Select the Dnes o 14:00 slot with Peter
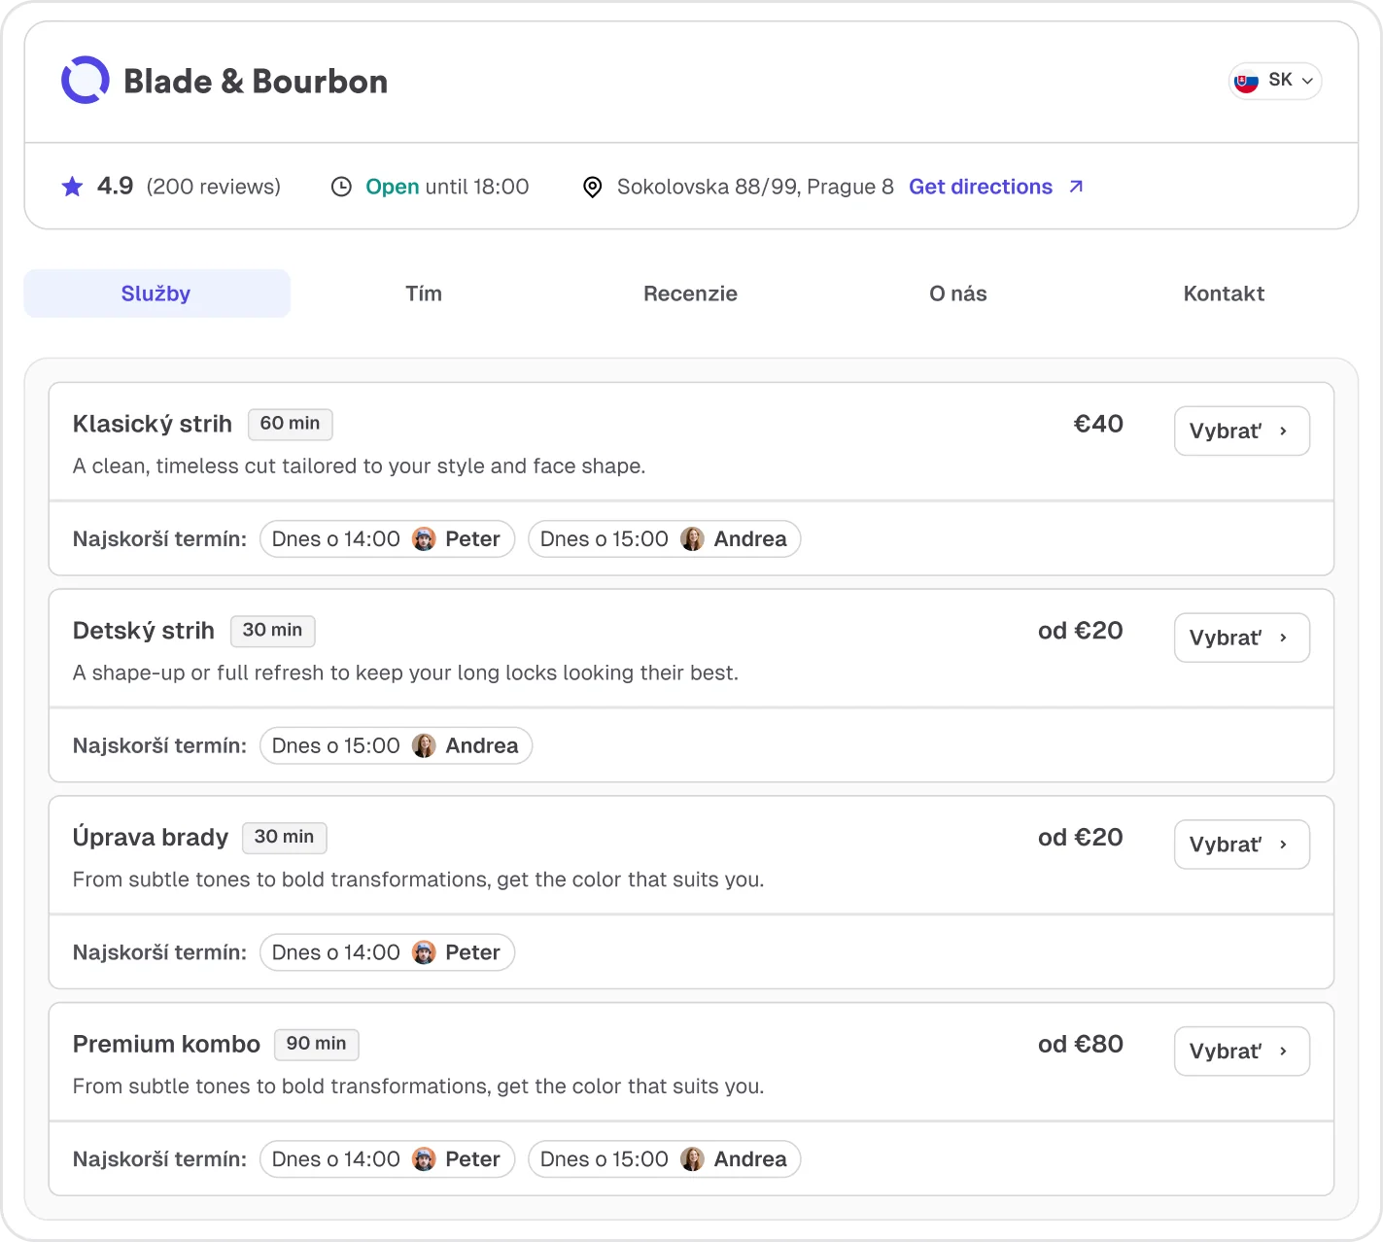Screen dimensions: 1383x1242 (x=387, y=538)
